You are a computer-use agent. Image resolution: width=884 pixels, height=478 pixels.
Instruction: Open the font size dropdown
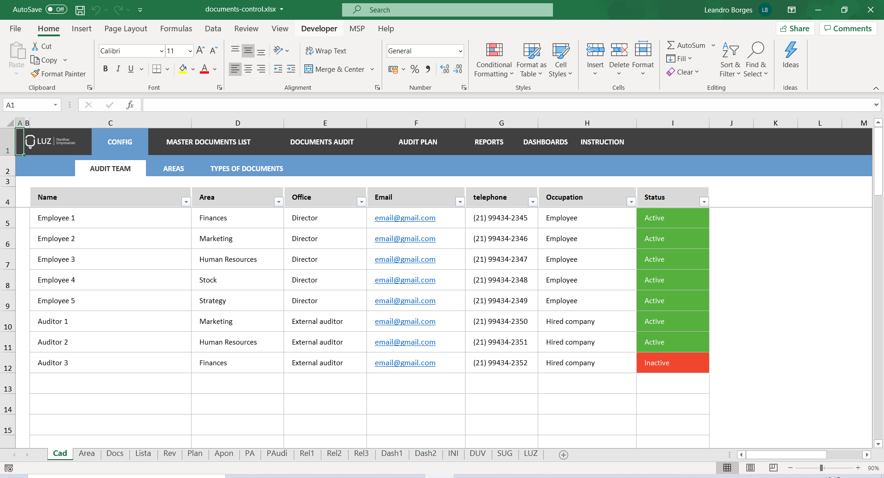(189, 51)
